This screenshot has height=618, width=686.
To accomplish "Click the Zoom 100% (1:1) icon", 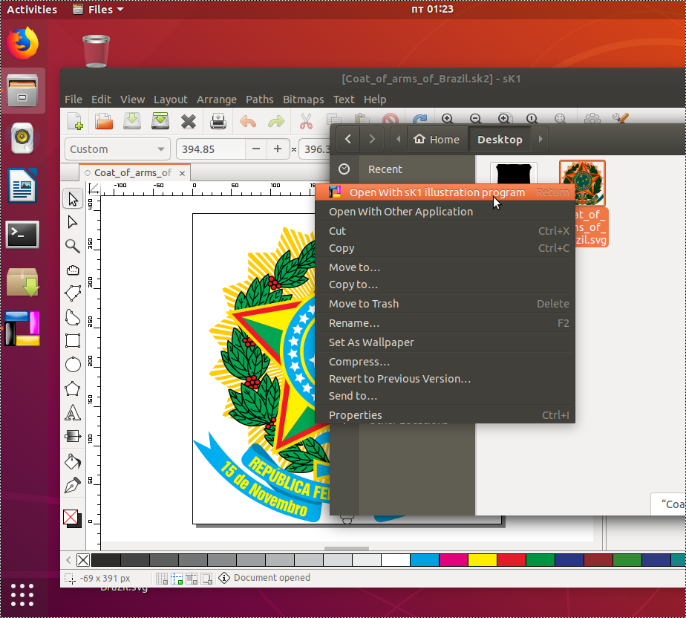I will [x=532, y=118].
